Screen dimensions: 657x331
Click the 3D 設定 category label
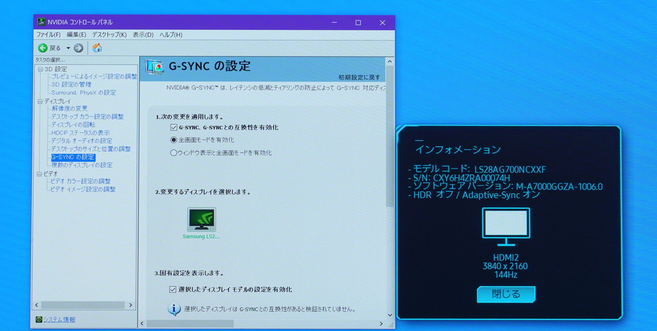click(56, 69)
